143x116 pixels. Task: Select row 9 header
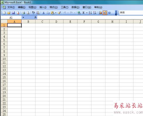point(4,55)
